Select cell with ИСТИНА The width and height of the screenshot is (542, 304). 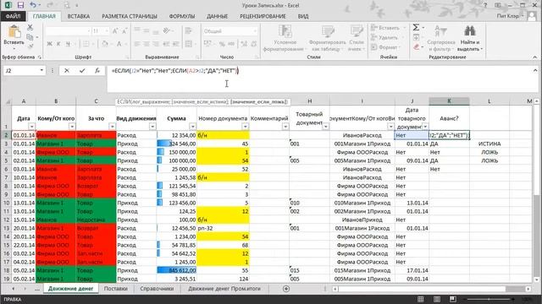pyautogui.click(x=489, y=144)
